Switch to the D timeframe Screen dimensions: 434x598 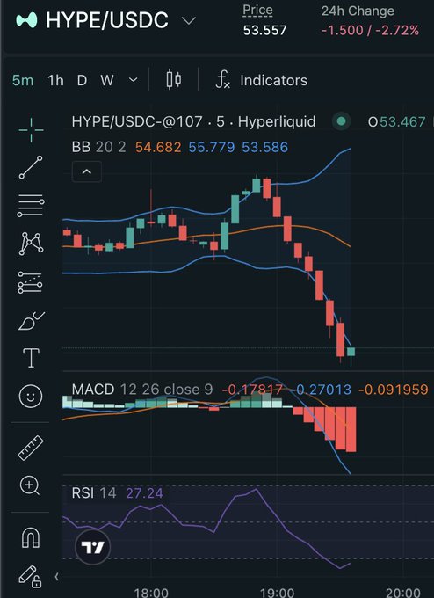click(x=82, y=81)
